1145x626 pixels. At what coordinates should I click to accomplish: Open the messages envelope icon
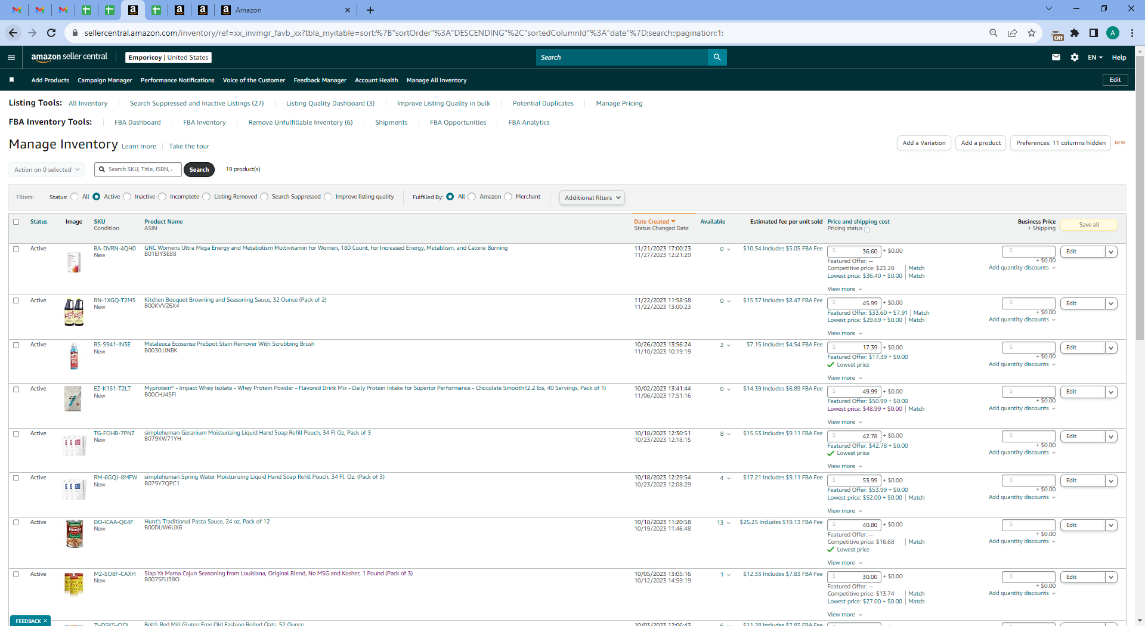click(x=1056, y=57)
